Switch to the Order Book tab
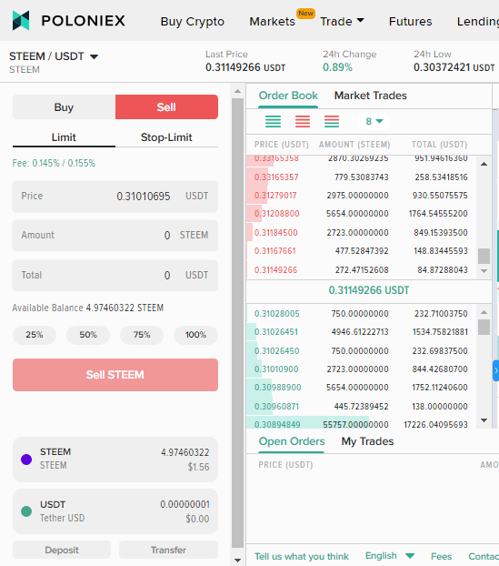Image resolution: width=499 pixels, height=566 pixels. coord(288,96)
